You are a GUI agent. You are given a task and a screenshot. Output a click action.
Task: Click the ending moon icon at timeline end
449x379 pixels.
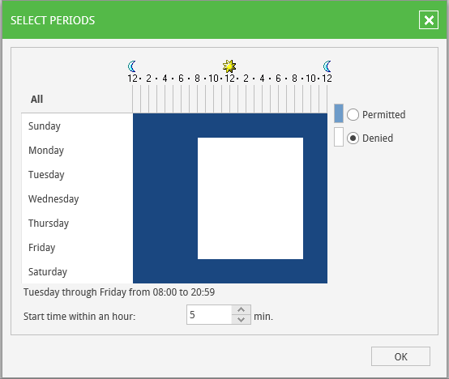pyautogui.click(x=327, y=66)
